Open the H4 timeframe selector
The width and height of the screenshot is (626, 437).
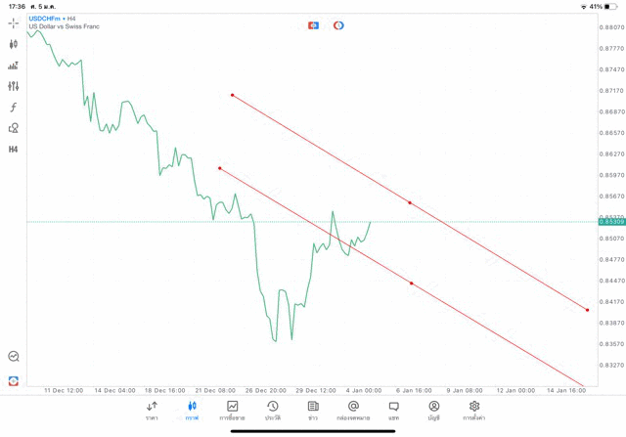click(14, 150)
